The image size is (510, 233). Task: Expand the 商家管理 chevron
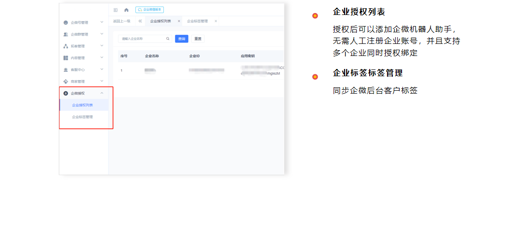pos(102,81)
